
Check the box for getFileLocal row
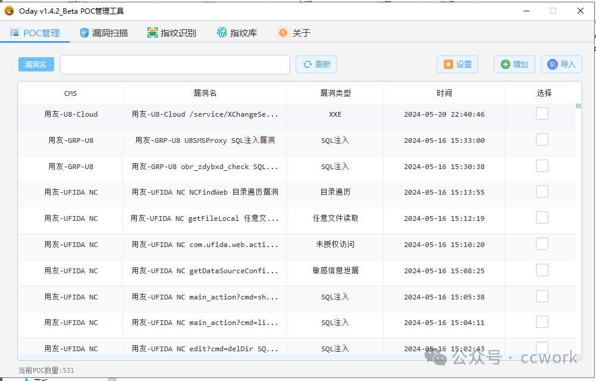point(542,218)
